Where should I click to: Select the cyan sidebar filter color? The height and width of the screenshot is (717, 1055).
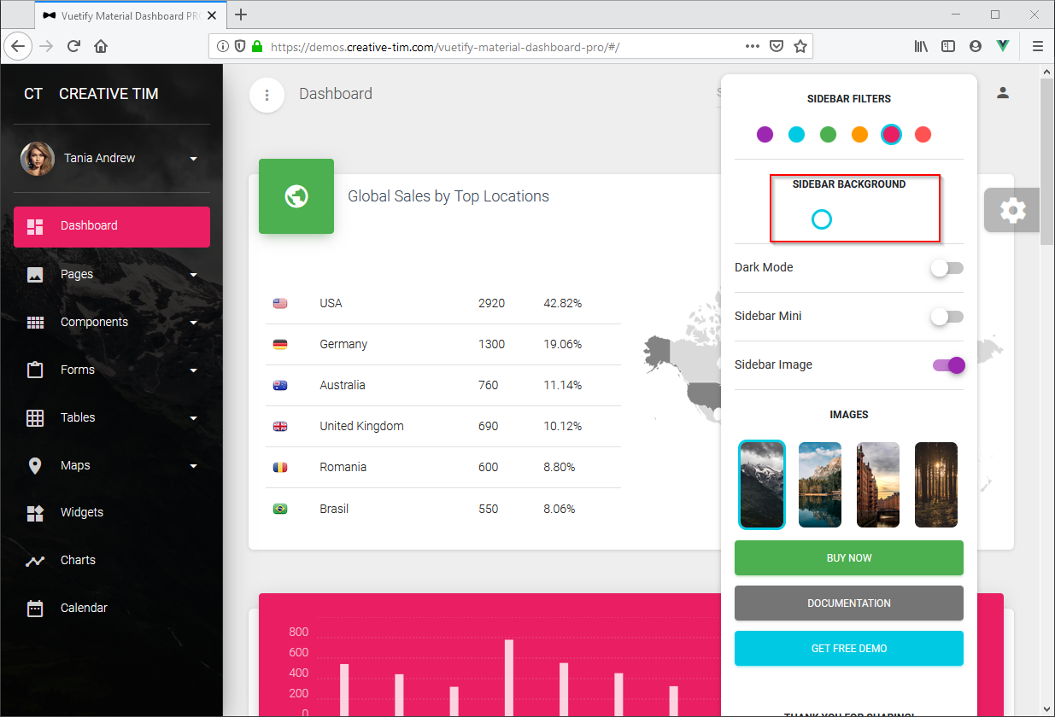[x=796, y=134]
